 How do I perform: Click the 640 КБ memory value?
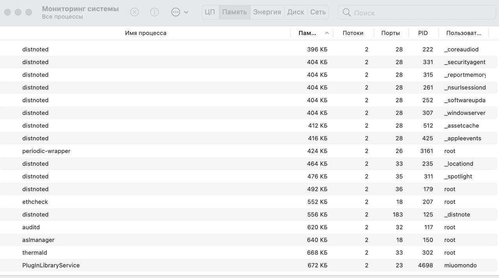(317, 240)
